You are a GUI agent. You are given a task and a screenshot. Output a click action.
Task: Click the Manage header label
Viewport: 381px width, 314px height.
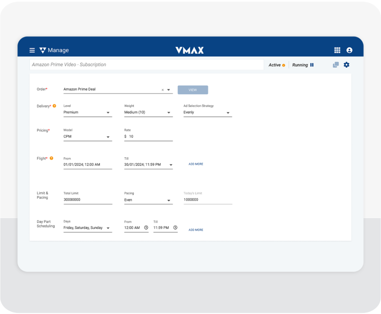(58, 50)
